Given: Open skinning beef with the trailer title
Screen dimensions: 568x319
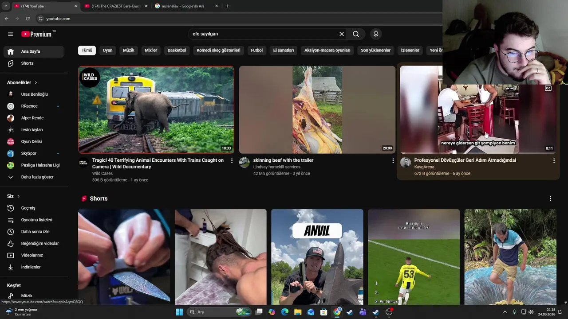Looking at the screenshot, I should coord(283,160).
